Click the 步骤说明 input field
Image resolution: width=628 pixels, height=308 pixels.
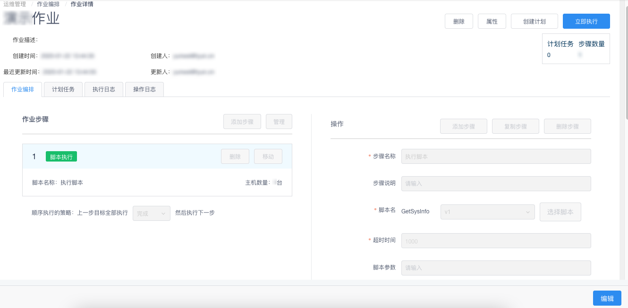pos(496,183)
